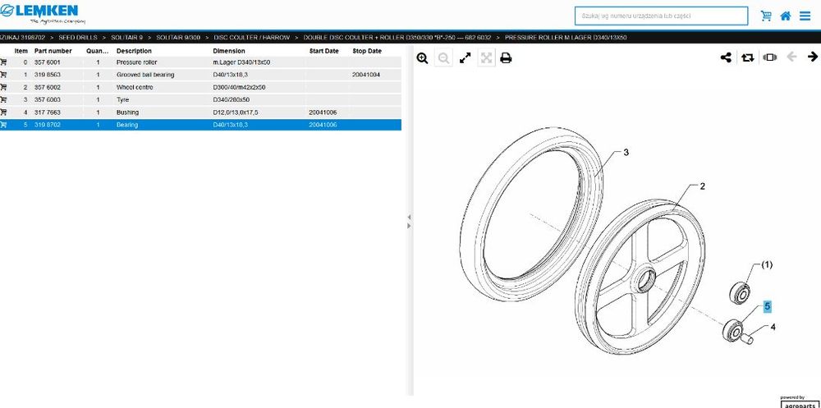This screenshot has height=408, width=821.
Task: Open the hamburger menu
Action: (805, 16)
